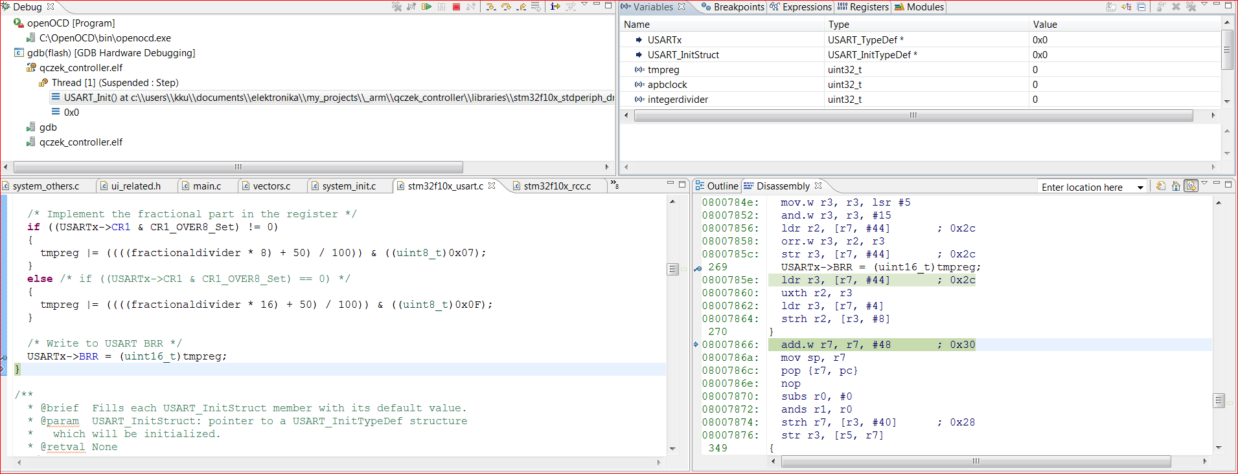Click the Step Into icon
Screen dimensions: 1238x474
pyautogui.click(x=491, y=6)
